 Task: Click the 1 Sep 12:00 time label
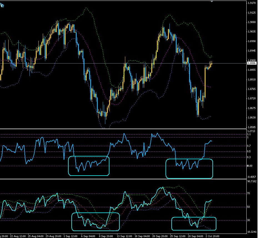pos(71,236)
